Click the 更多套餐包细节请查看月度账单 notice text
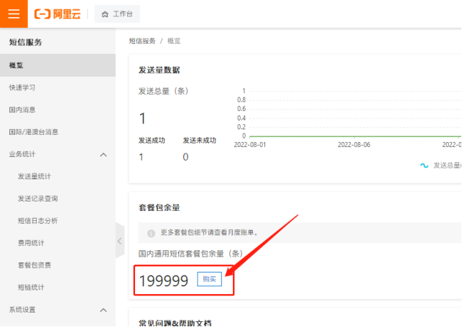Image resolution: width=462 pixels, height=327 pixels. click(x=210, y=232)
